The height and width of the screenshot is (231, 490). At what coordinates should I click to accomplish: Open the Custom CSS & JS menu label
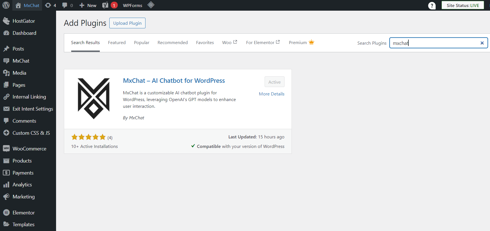[x=31, y=133]
